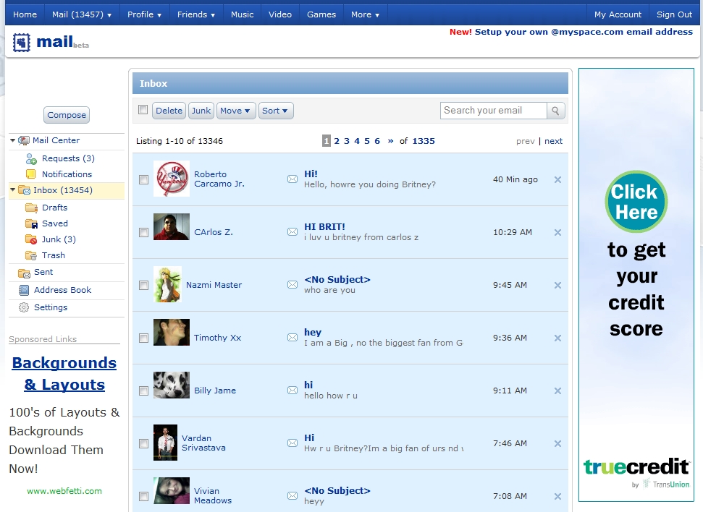Check the box for Vivian Meadows message
Viewport: 703px width, 512px height.
pyautogui.click(x=143, y=496)
